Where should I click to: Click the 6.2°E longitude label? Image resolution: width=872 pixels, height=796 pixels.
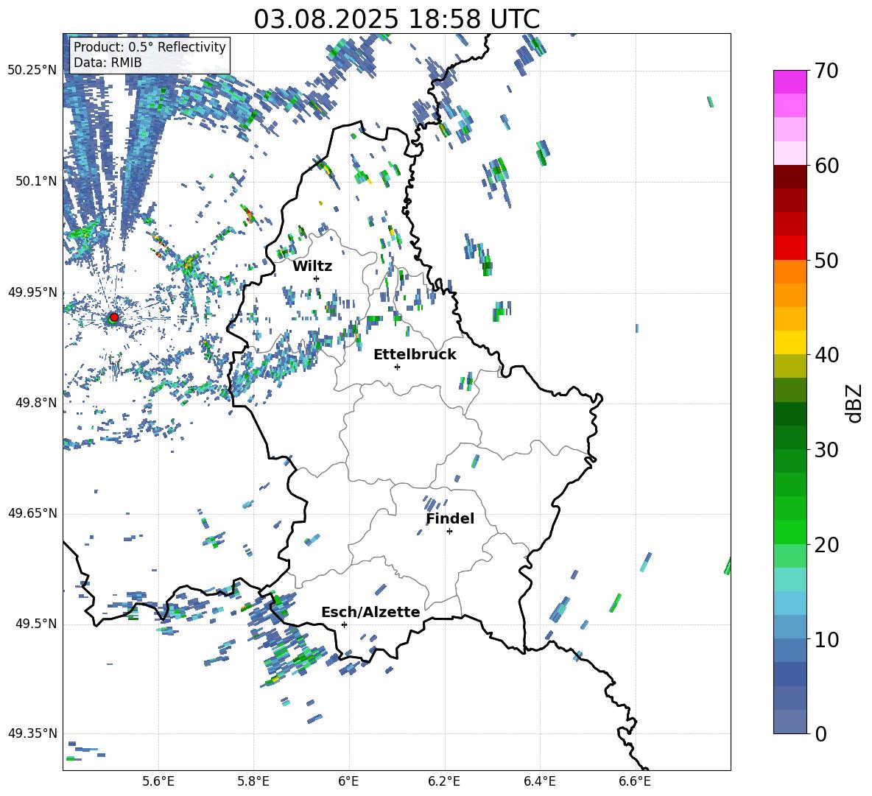pos(444,781)
